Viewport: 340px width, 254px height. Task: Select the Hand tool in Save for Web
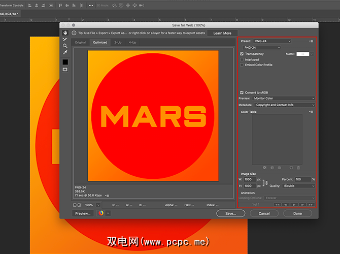tap(65, 33)
